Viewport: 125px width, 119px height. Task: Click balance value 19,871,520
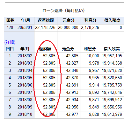pyautogui.click(x=112, y=71)
